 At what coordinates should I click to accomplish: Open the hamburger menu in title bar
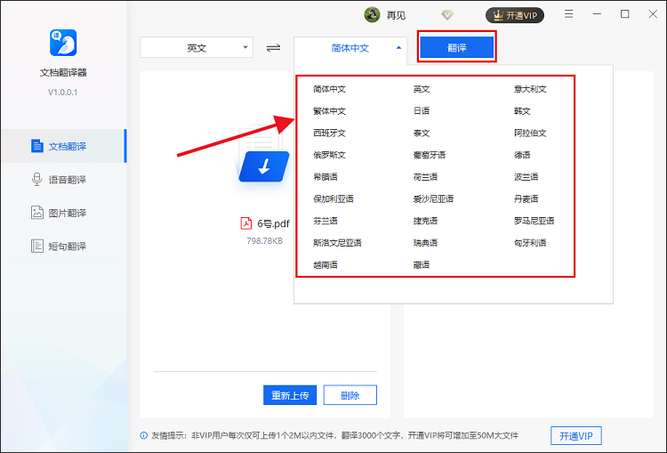click(x=570, y=14)
